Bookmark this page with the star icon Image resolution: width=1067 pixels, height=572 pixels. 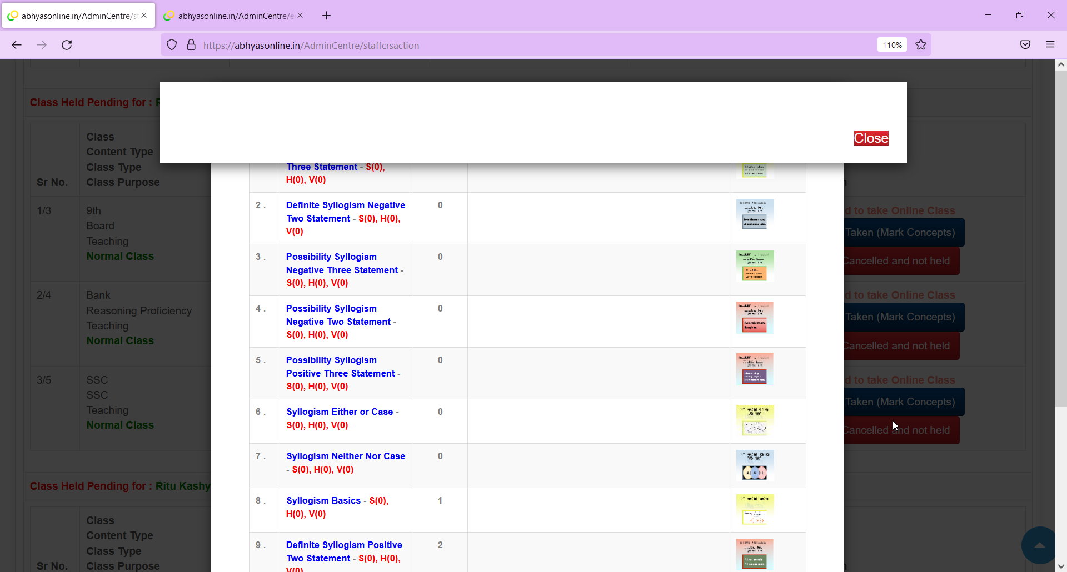click(x=921, y=45)
